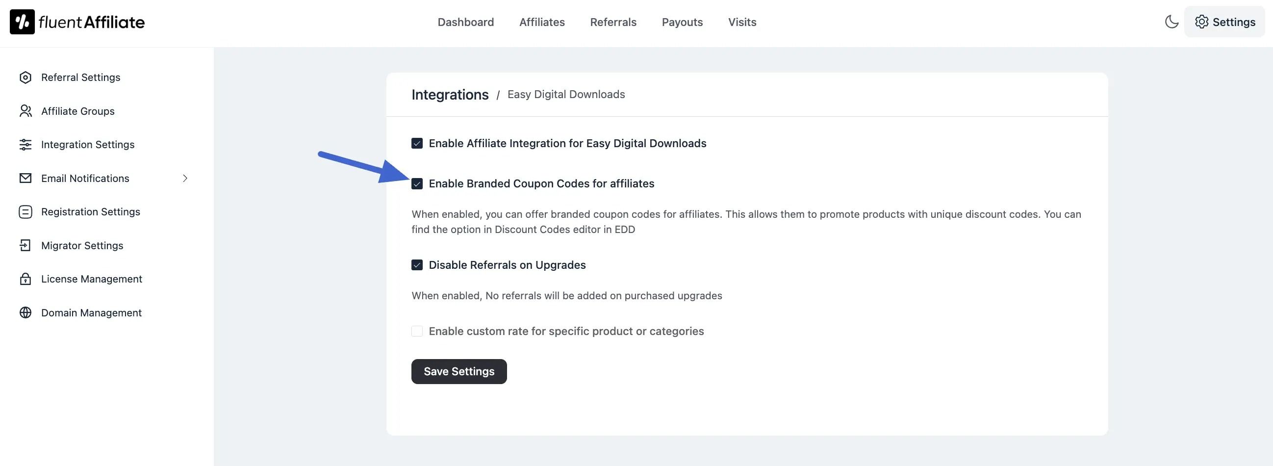Click the fluentAffiliate logo icon

coord(22,22)
